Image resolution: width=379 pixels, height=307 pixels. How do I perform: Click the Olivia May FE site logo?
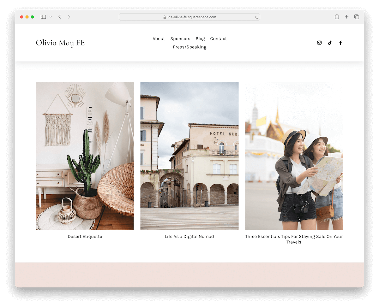60,43
